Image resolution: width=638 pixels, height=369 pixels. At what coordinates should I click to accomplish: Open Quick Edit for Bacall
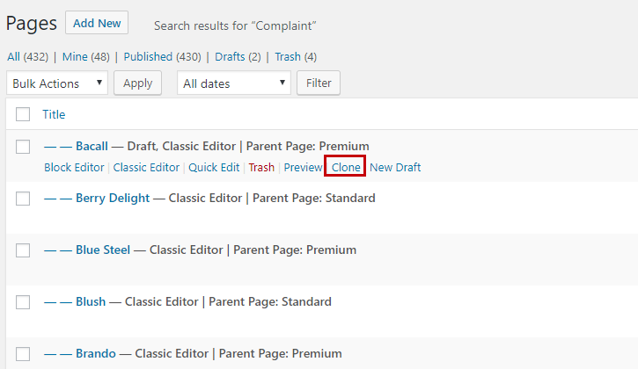point(213,167)
